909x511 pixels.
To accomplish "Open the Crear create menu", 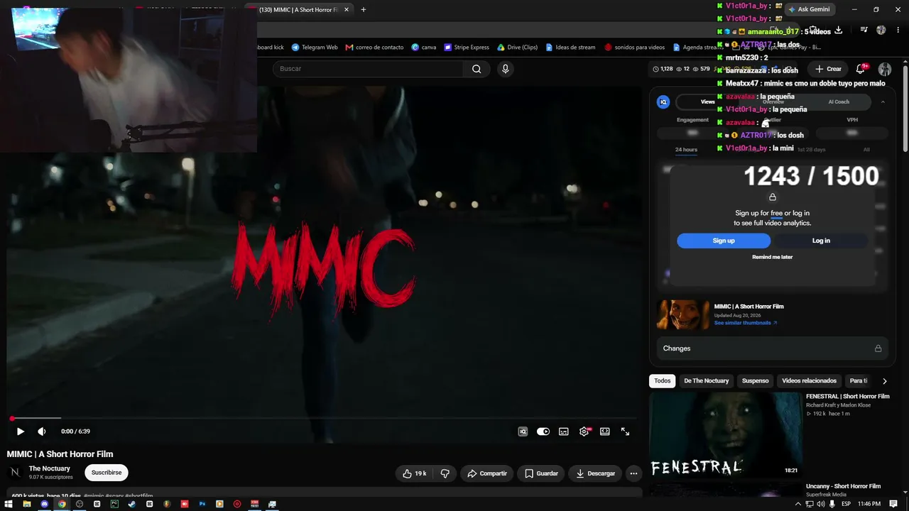I will click(829, 69).
